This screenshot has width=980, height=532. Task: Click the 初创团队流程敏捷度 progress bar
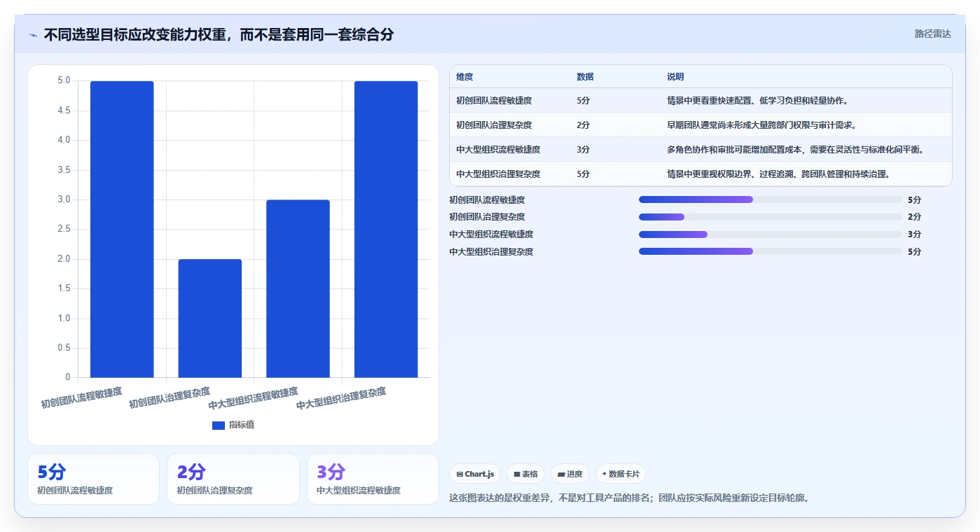[x=771, y=199]
